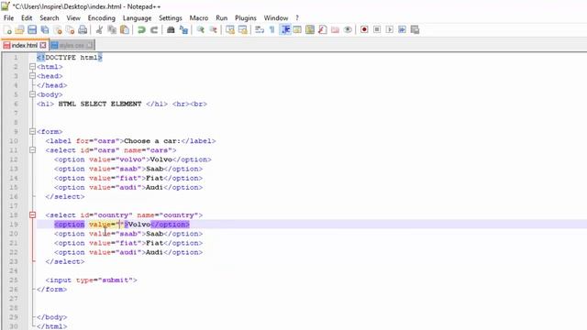The height and width of the screenshot is (330, 587).
Task: Toggle the Indent Guide button
Action: point(285,30)
